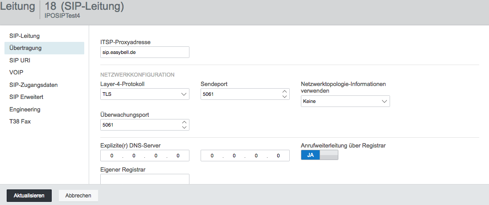Click the Aktualisieren button
This screenshot has width=489, height=205.
click(29, 196)
